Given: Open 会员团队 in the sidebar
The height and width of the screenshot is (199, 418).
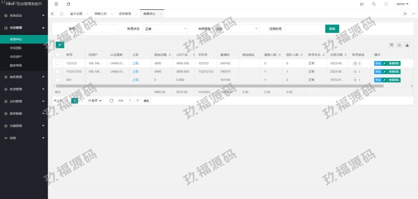Looking at the screenshot, I should (x=16, y=48).
